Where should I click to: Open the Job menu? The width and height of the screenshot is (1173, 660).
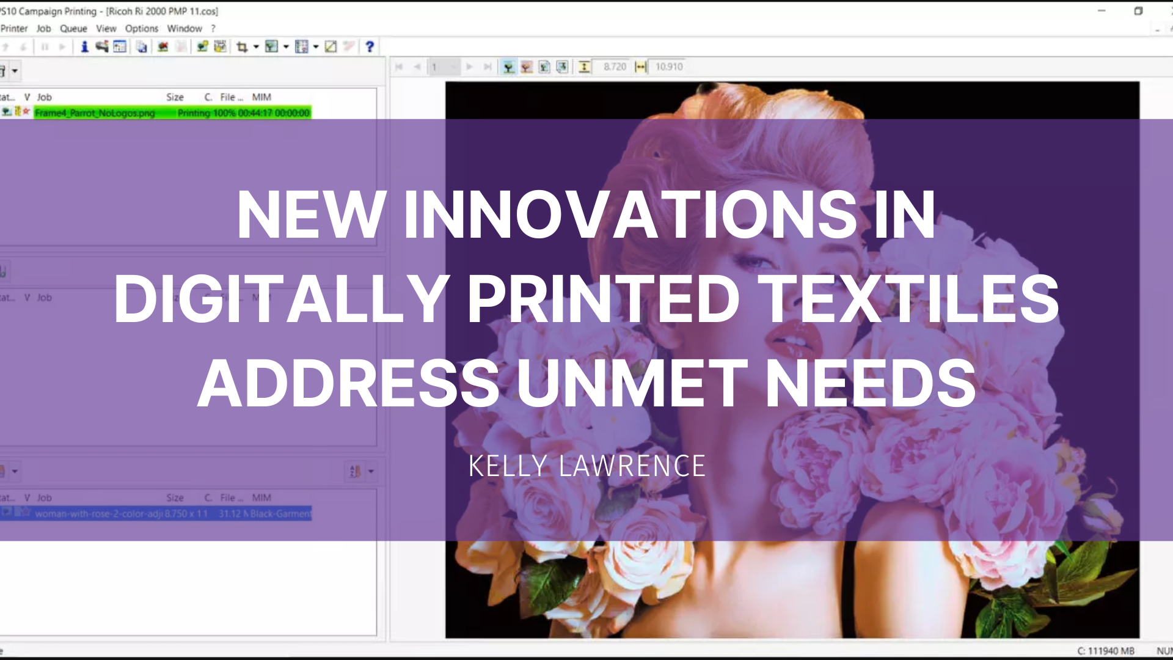43,29
